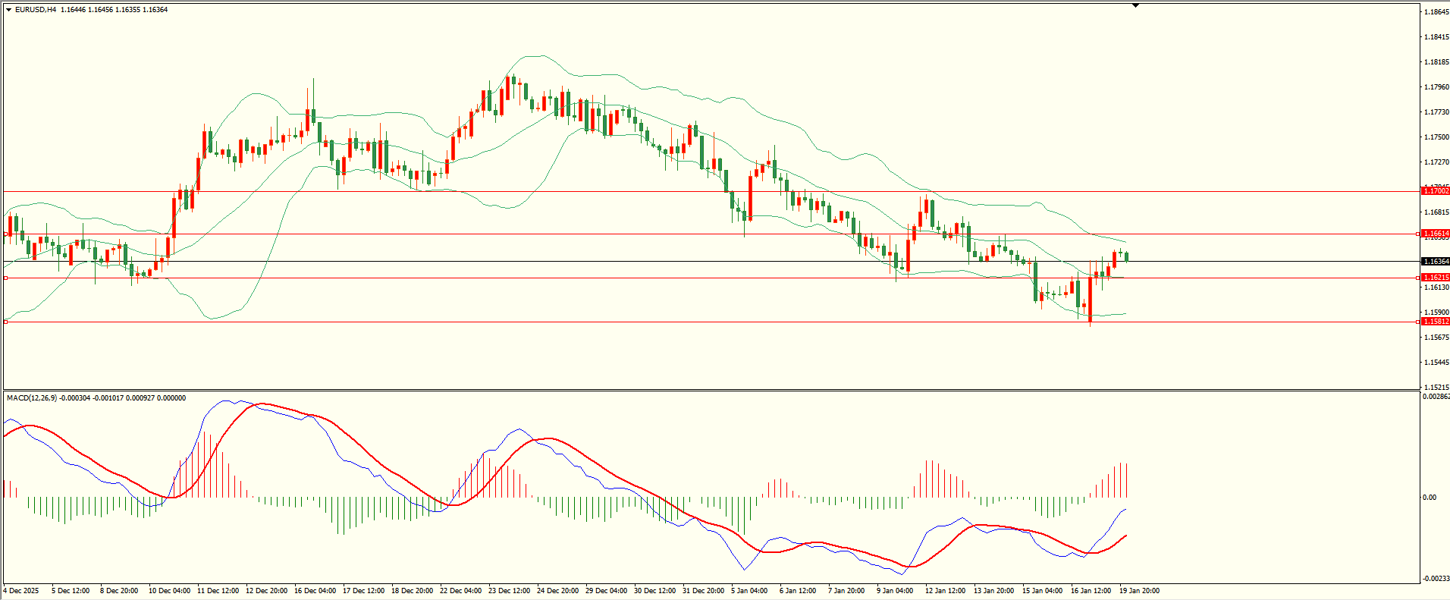Click the 19 Jan 20:00 time axis label
This screenshot has width=1450, height=600.
(1140, 591)
